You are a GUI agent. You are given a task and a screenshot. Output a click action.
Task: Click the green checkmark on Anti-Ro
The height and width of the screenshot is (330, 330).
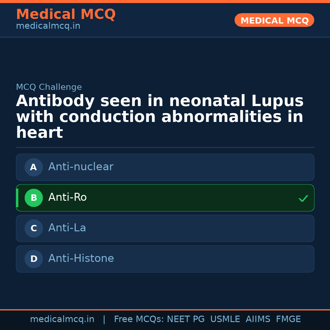coord(303,198)
